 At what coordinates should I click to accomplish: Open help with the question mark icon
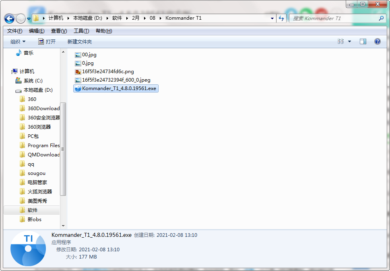377,41
